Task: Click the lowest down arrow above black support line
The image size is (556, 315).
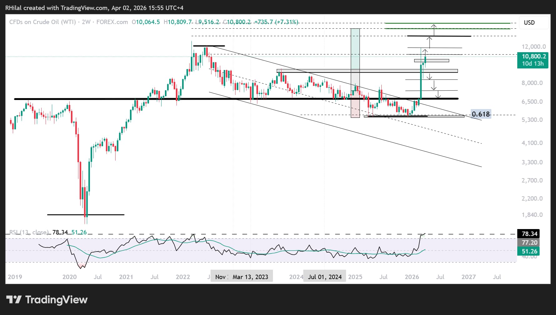Action: point(439,94)
